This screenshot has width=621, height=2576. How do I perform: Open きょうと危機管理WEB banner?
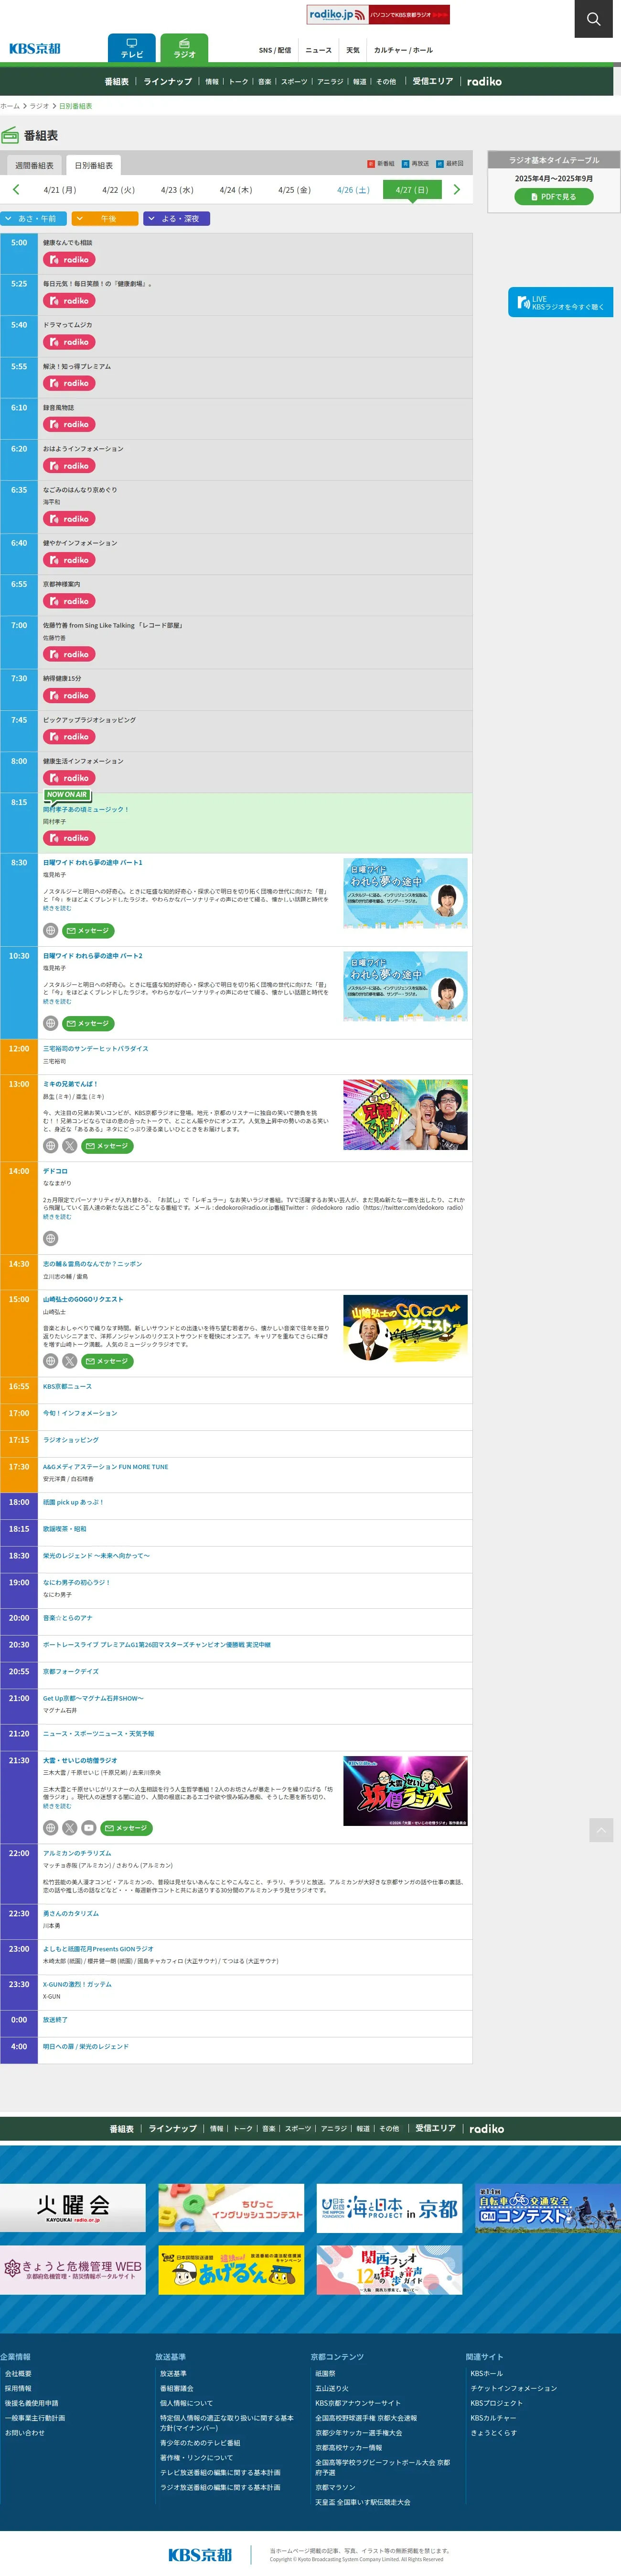click(x=73, y=2270)
